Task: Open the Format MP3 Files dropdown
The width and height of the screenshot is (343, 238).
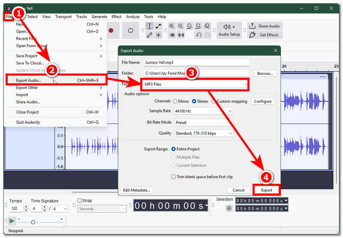Action: point(195,84)
